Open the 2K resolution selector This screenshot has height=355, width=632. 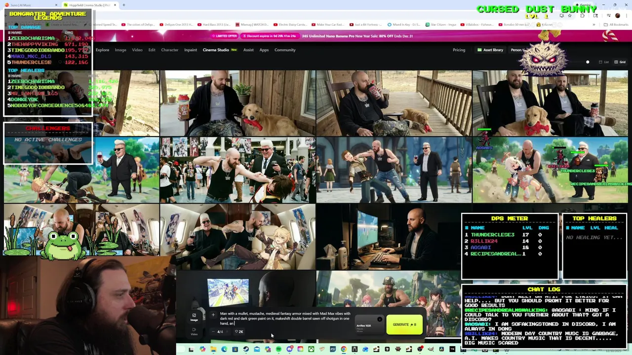coord(239,331)
